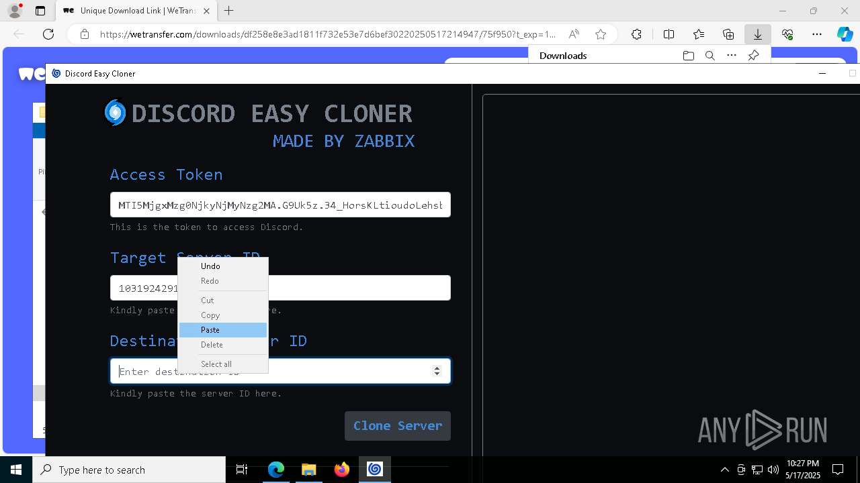Open the notification center icon
The width and height of the screenshot is (860, 483).
click(x=838, y=470)
